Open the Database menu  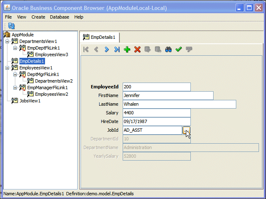59,17
